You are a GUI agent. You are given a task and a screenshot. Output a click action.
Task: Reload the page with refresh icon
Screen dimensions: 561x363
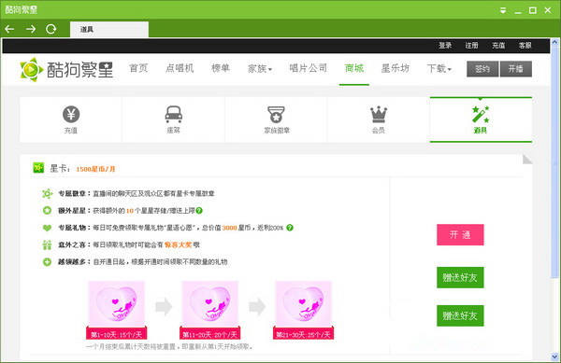[x=51, y=29]
